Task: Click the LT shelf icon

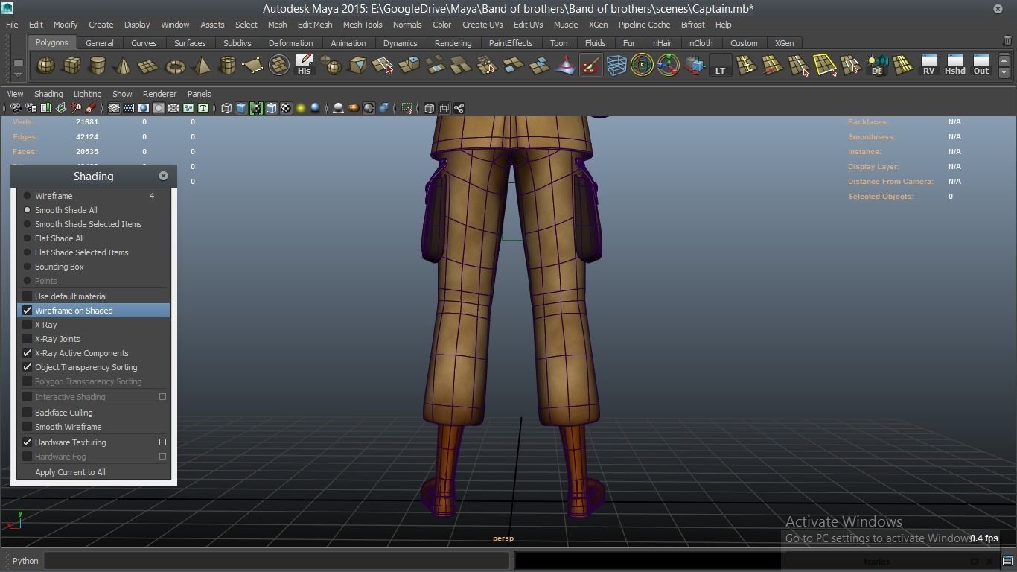Action: click(720, 66)
